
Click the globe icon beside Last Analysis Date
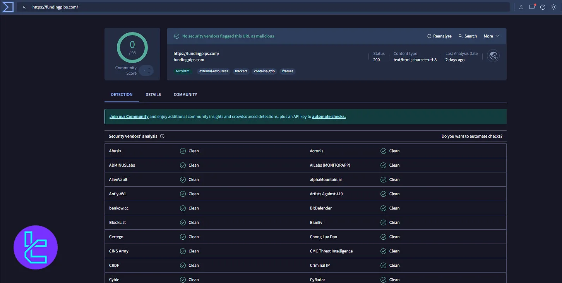click(493, 56)
